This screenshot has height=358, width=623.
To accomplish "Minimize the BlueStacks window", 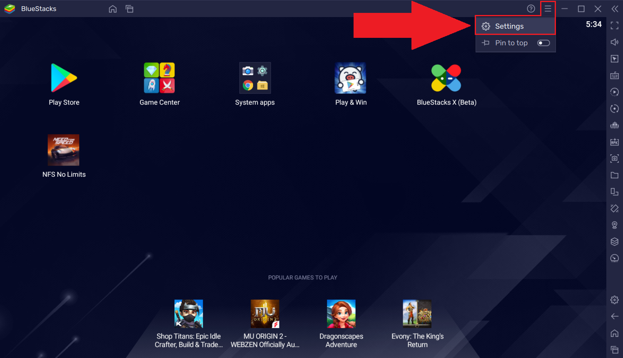I will 565,9.
